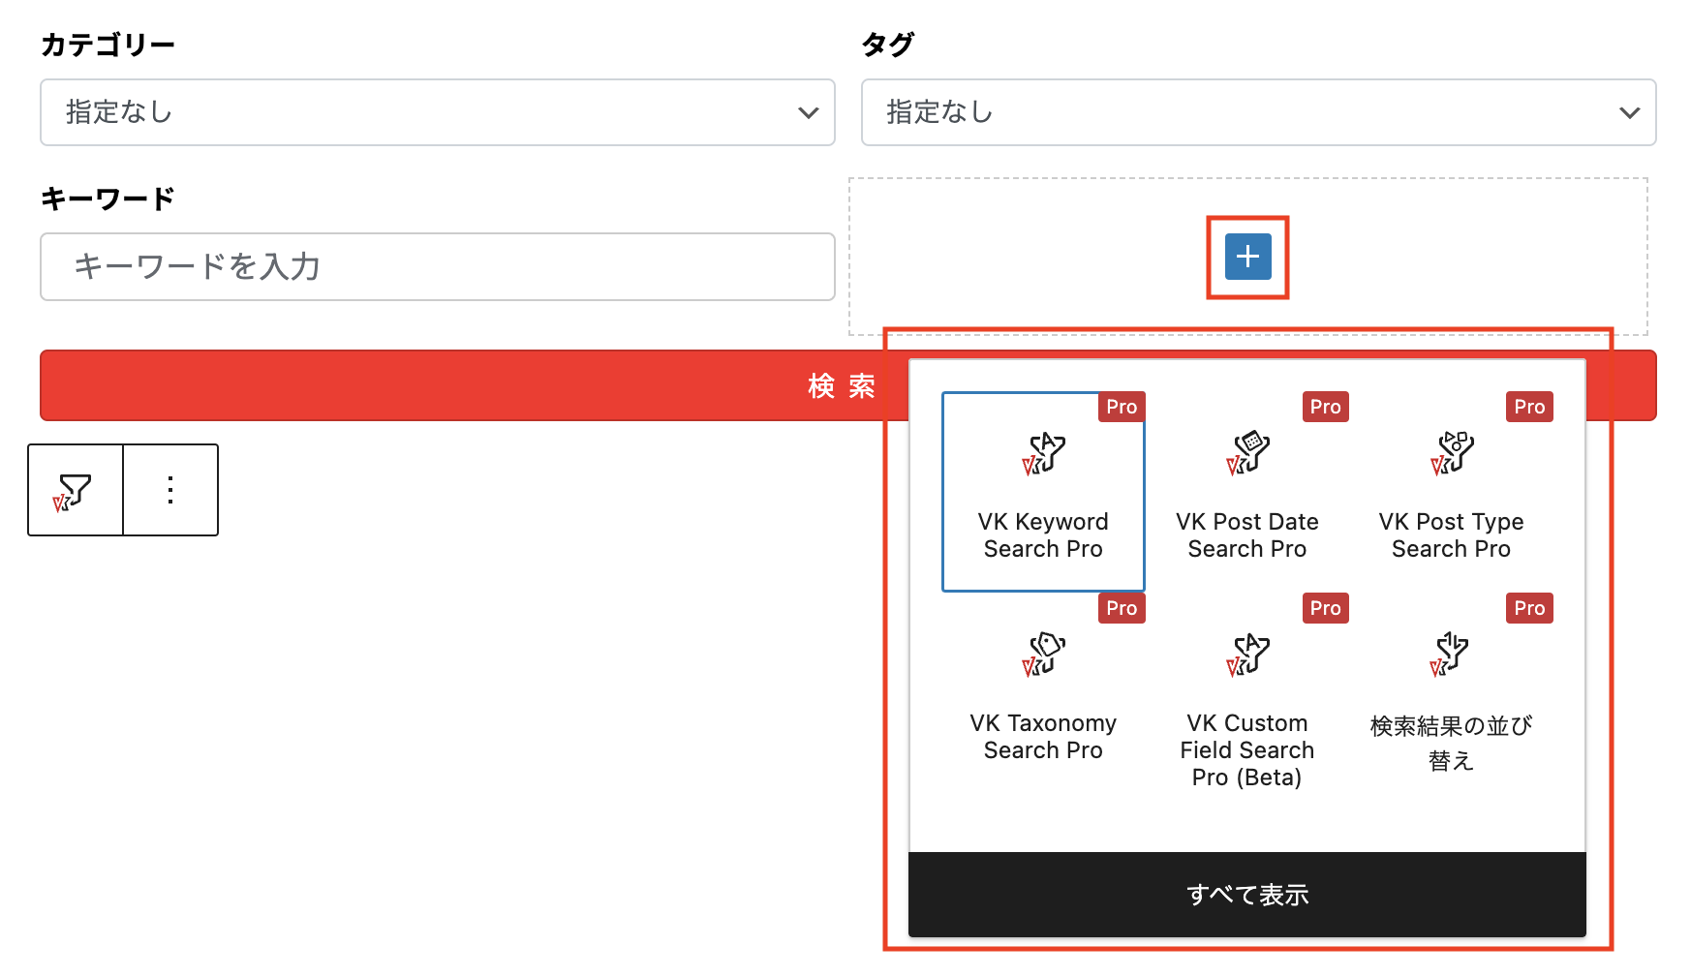Click the カテゴリー label

pos(108,45)
